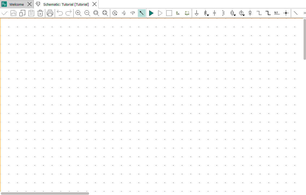
Task: Select the zoom box tool
Action: (x=96, y=13)
